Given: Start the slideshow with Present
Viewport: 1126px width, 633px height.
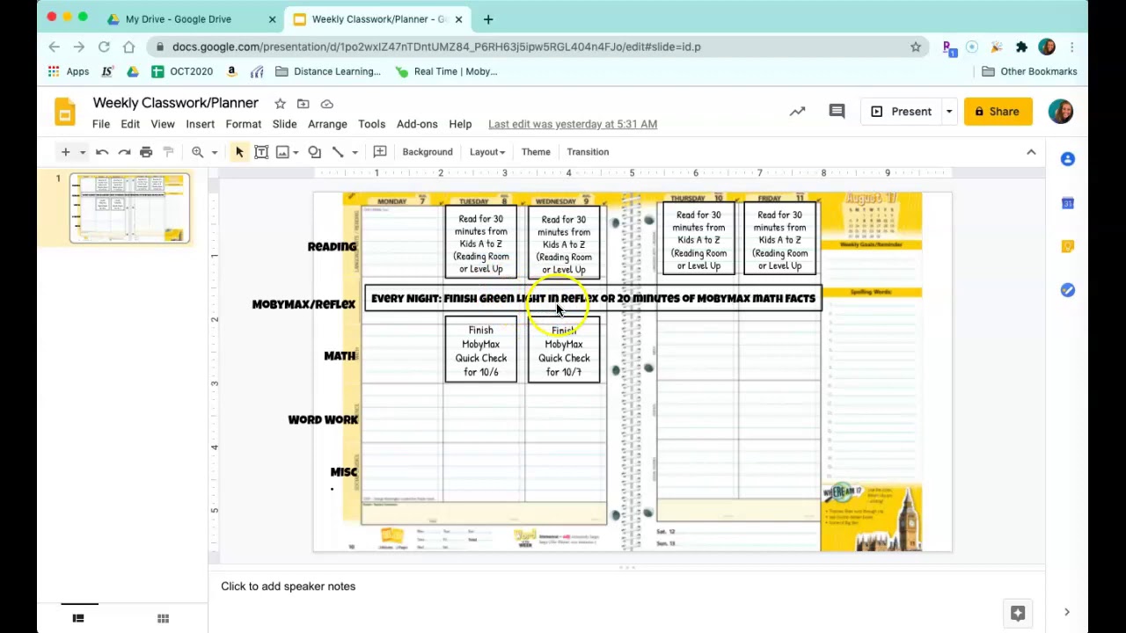Looking at the screenshot, I should 902,112.
